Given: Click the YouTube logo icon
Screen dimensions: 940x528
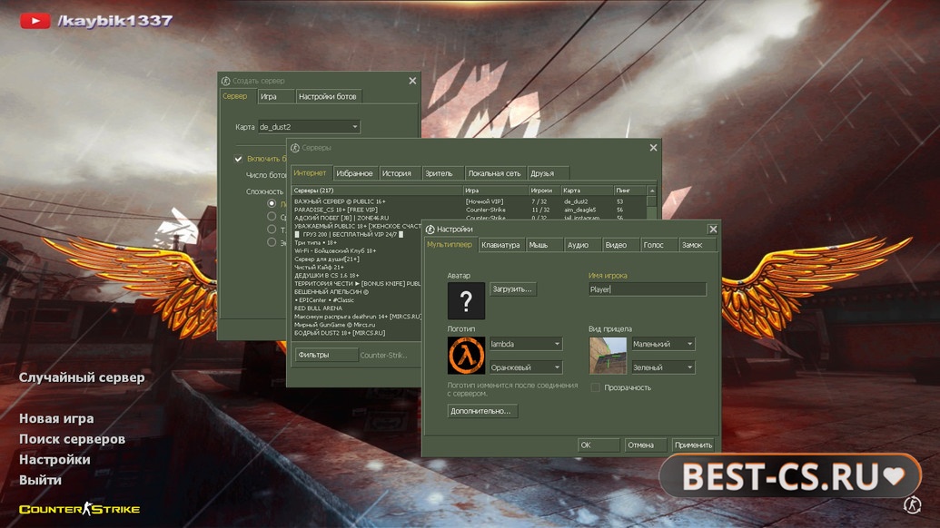Looking at the screenshot, I should click(x=35, y=21).
